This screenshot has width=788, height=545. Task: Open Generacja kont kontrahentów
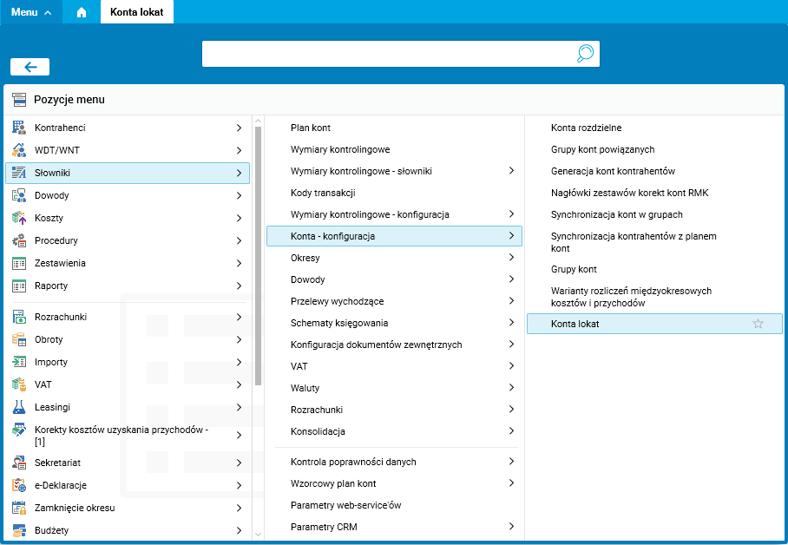click(613, 171)
